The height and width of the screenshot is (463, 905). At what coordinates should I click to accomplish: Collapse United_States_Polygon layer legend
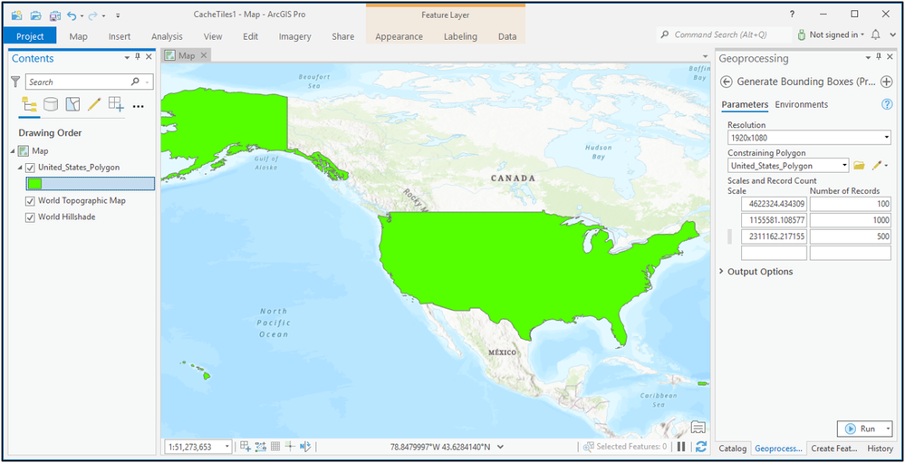[x=21, y=168]
